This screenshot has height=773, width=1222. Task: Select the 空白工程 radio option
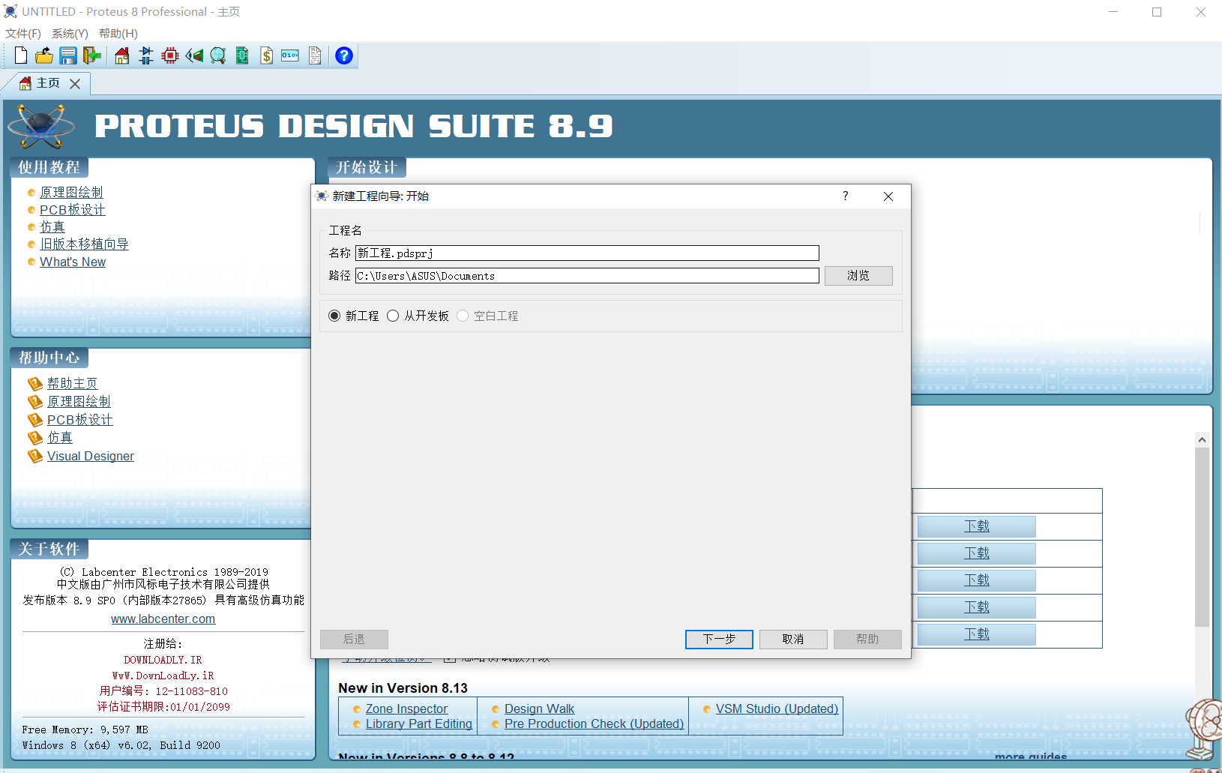[463, 316]
